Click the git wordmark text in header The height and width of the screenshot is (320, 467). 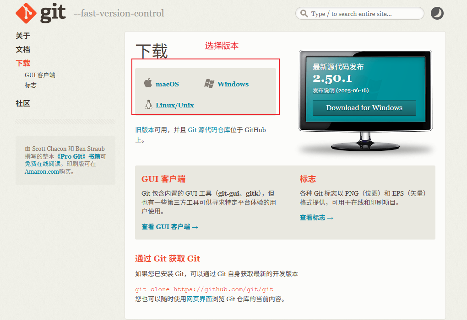click(53, 13)
